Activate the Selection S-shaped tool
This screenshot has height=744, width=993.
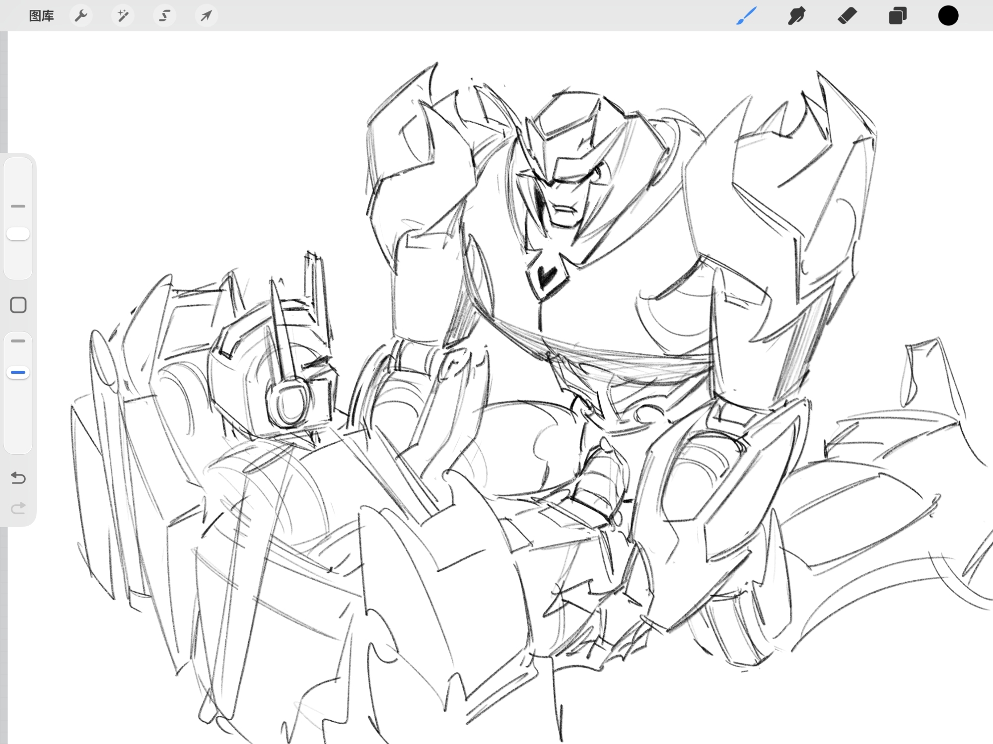pyautogui.click(x=164, y=16)
